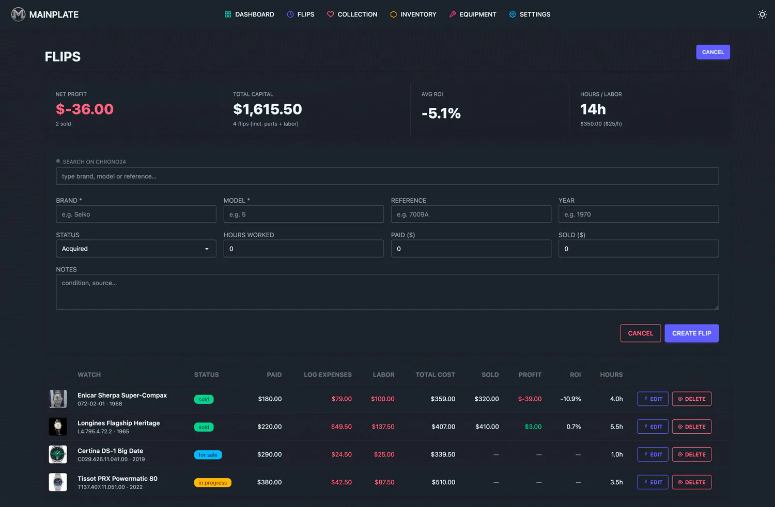
Task: Open the Inventory nav item
Action: pos(413,14)
